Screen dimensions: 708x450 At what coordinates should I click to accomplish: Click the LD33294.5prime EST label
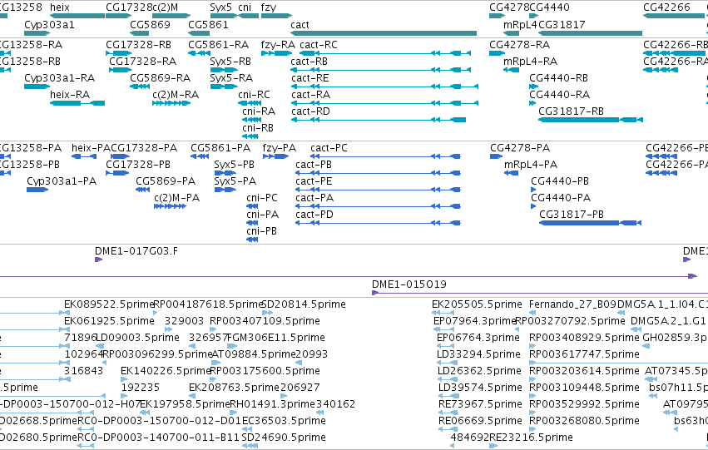tap(478, 354)
